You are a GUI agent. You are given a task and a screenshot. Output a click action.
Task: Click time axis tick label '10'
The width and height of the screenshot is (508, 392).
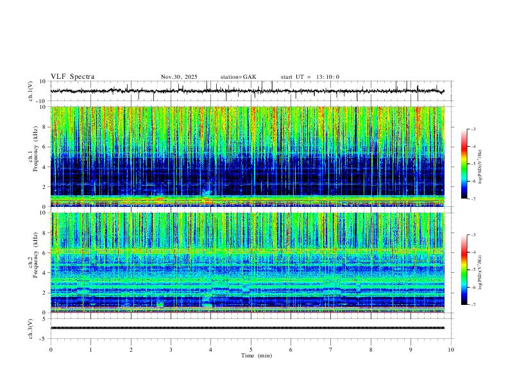pos(451,350)
